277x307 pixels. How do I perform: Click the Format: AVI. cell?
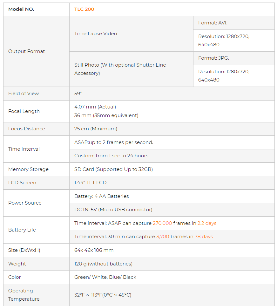coord(213,23)
